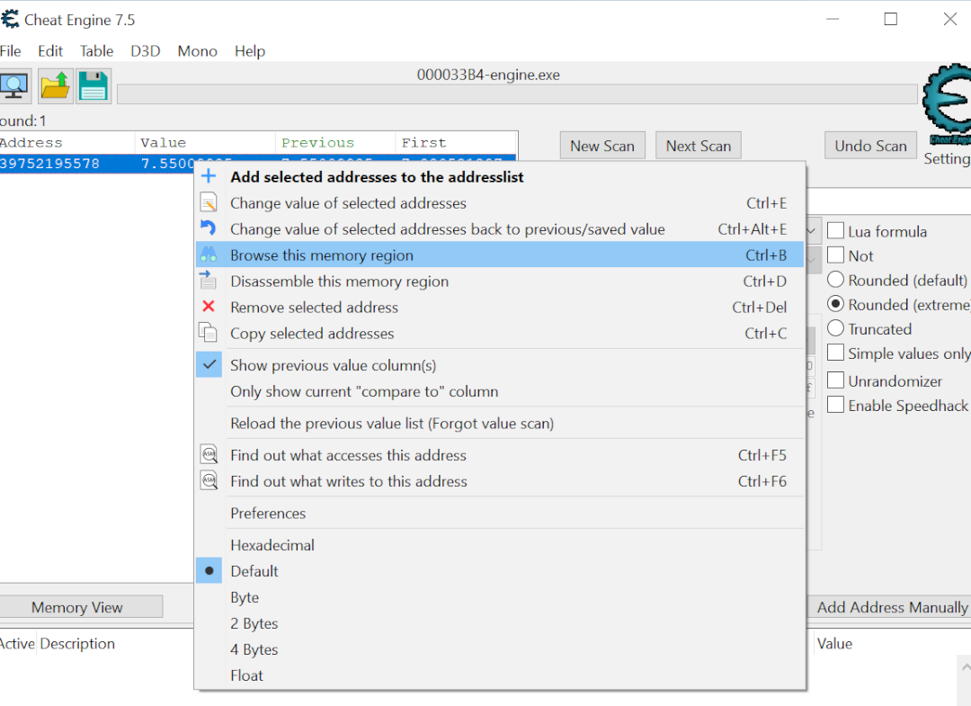Click the Previous column header
The height and width of the screenshot is (706, 971).
pyautogui.click(x=335, y=142)
